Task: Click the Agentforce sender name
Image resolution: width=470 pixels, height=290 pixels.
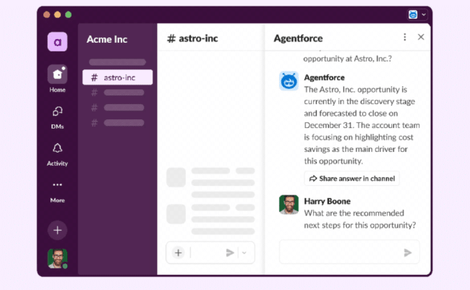Action: pyautogui.click(x=325, y=77)
